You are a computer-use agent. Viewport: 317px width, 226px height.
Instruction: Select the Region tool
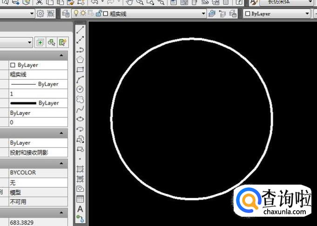80,189
